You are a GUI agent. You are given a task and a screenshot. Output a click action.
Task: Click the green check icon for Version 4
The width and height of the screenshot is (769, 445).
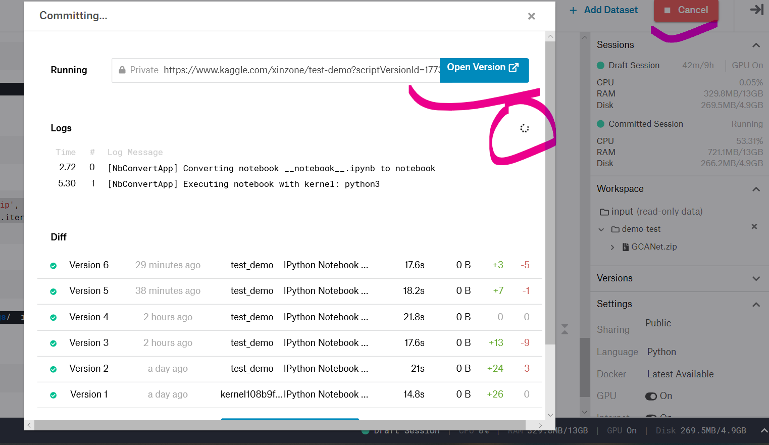(53, 318)
